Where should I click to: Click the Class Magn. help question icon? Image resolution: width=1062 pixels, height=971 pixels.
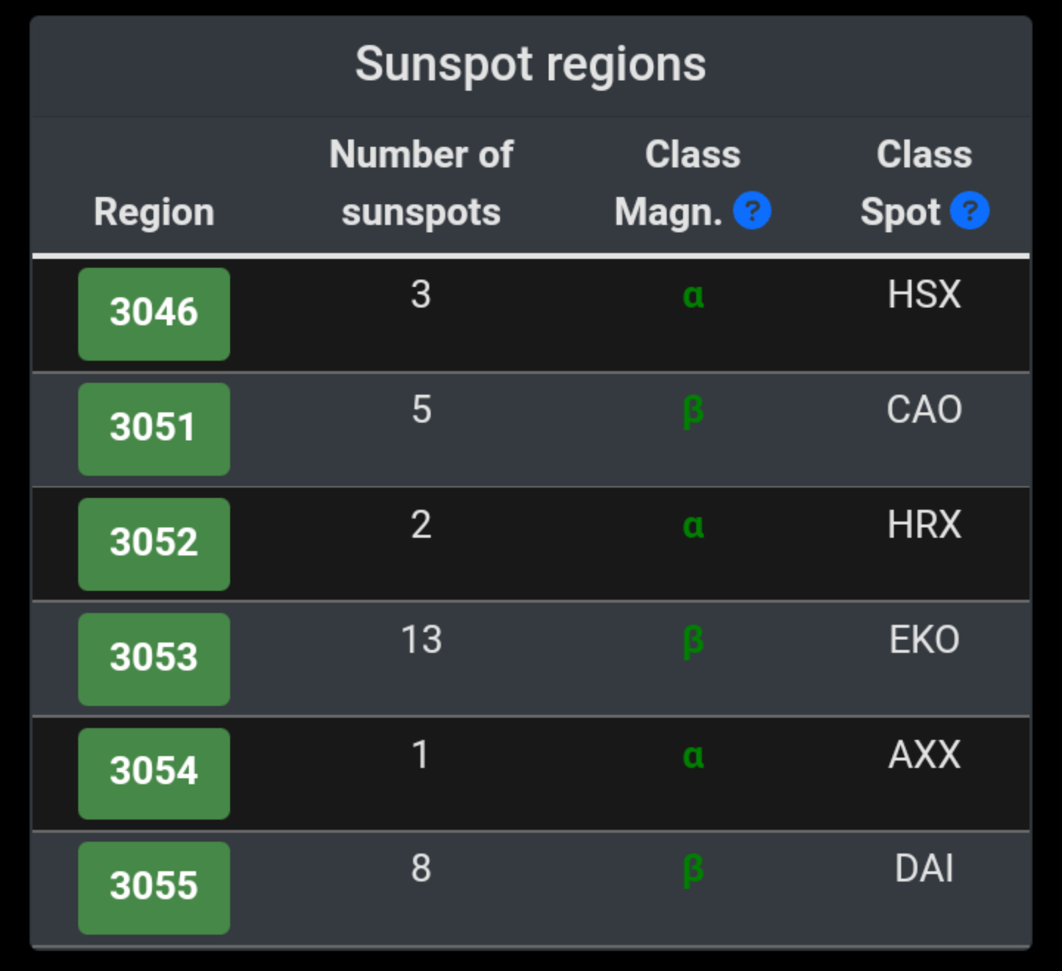point(752,211)
